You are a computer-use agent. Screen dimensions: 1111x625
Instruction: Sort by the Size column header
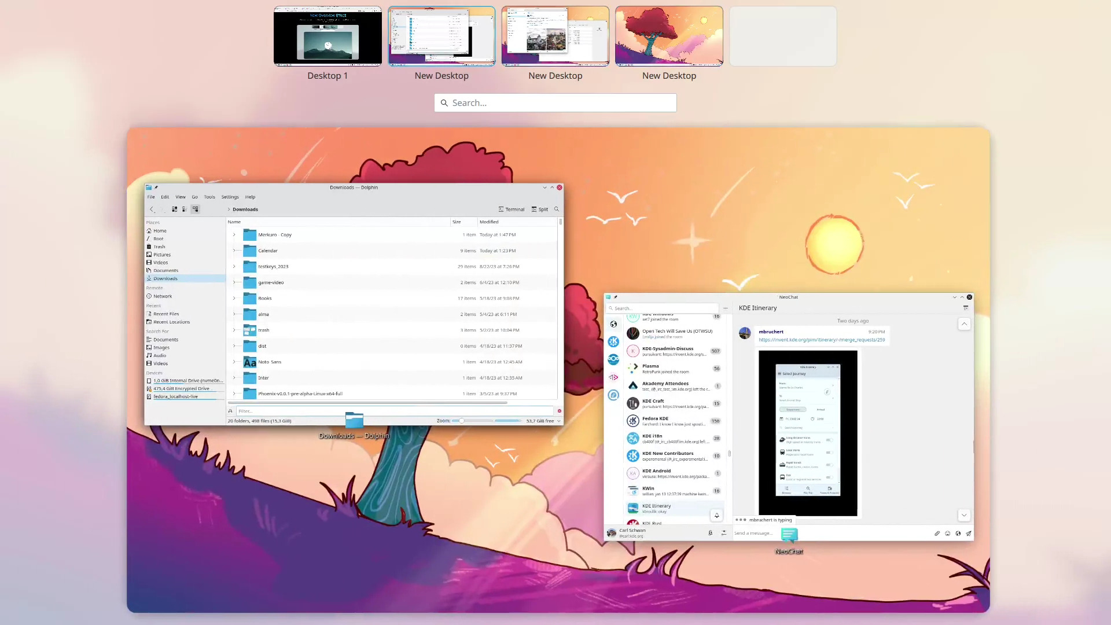tap(464, 222)
